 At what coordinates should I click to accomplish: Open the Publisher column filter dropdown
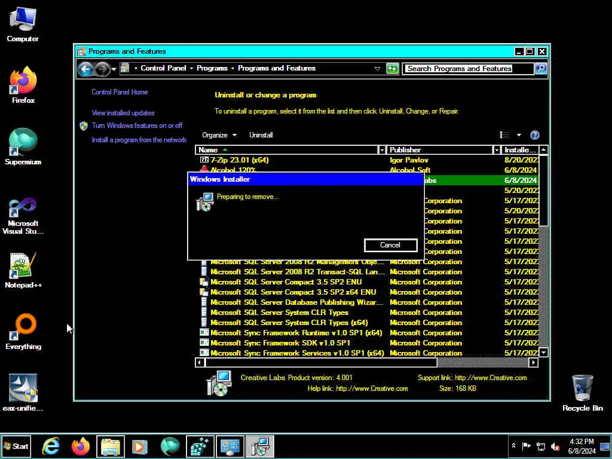497,150
